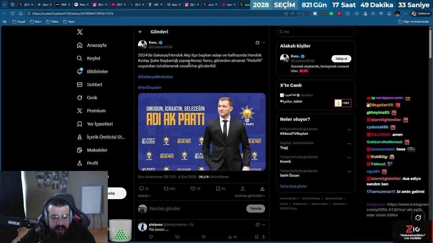View stats icon showing 48 on pisiposu reply
This screenshot has width=433, height=243.
(232, 237)
